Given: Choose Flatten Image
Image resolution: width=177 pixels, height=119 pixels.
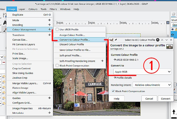Looking at the screenshot, I should pos(30,88).
